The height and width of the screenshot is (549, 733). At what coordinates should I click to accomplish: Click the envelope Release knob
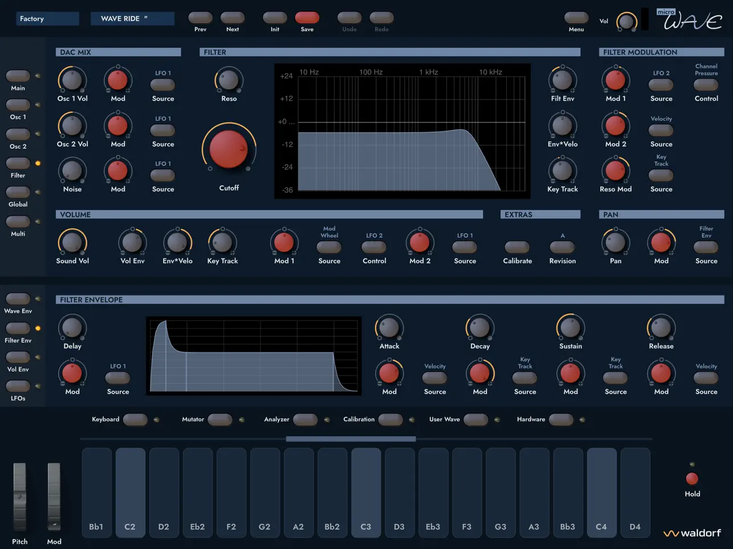[x=661, y=327]
